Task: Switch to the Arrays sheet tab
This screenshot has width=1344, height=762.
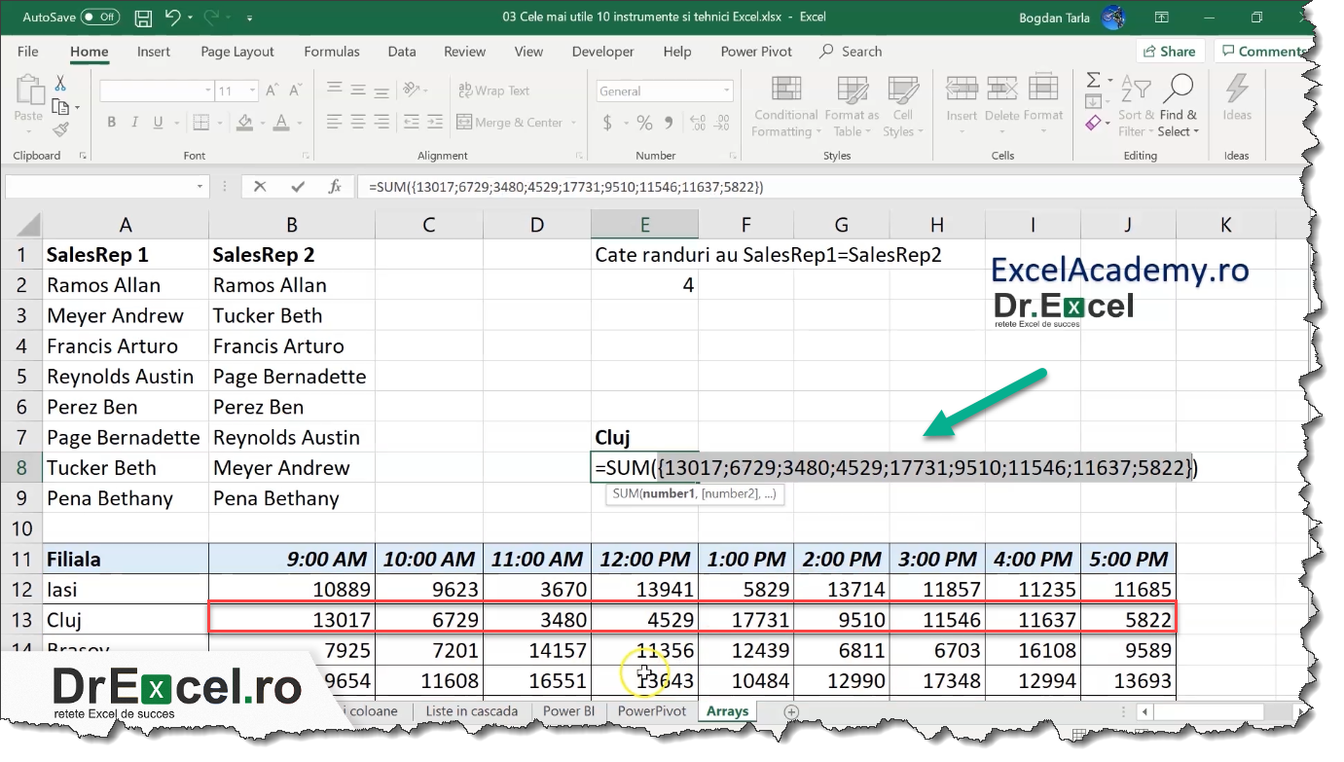Action: pyautogui.click(x=726, y=710)
